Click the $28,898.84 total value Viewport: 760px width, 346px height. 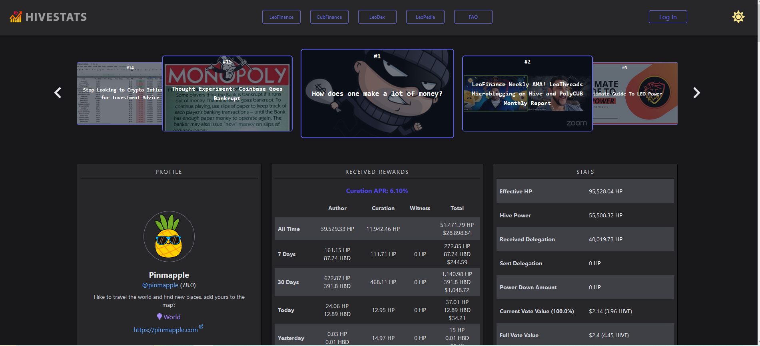coord(457,233)
